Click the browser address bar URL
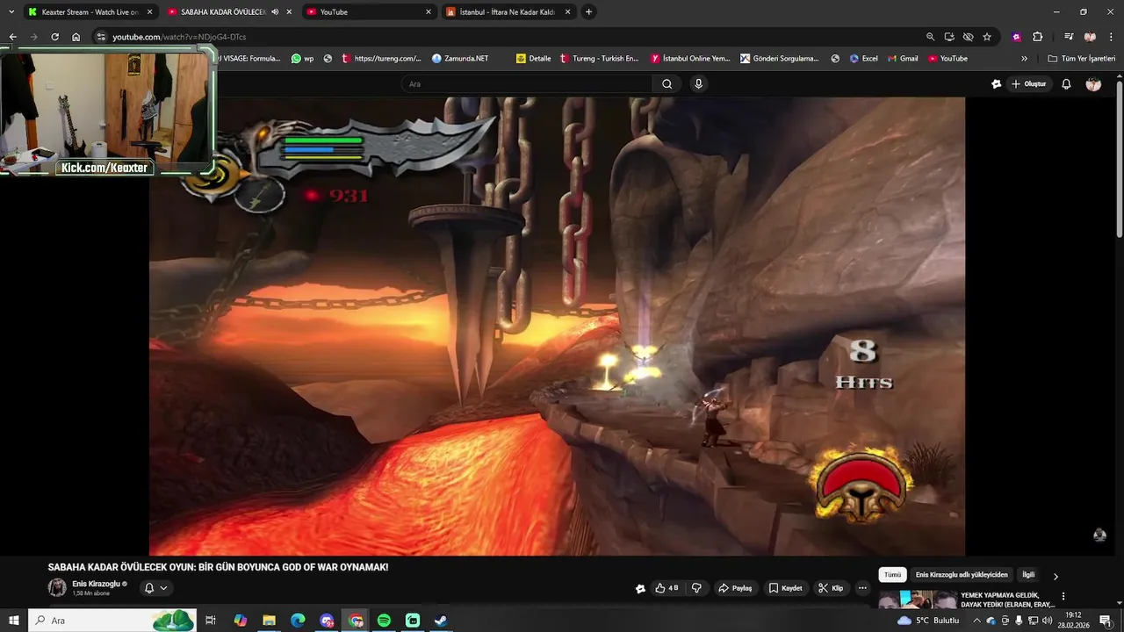Viewport: 1124px width, 632px height. point(179,37)
